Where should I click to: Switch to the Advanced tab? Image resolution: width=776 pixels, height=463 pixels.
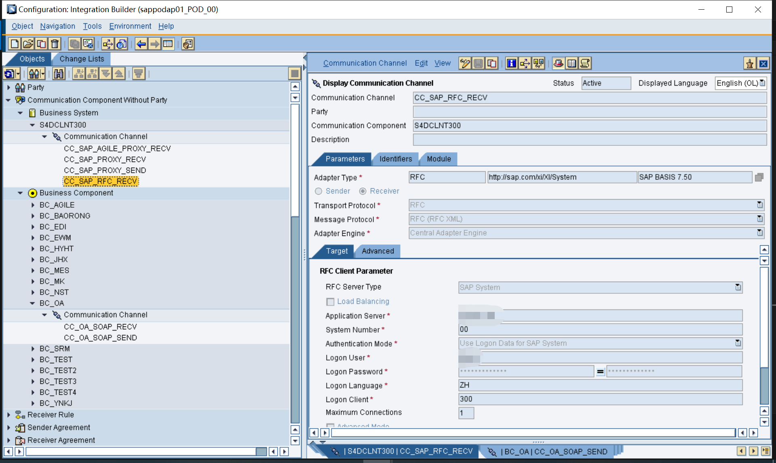point(378,251)
